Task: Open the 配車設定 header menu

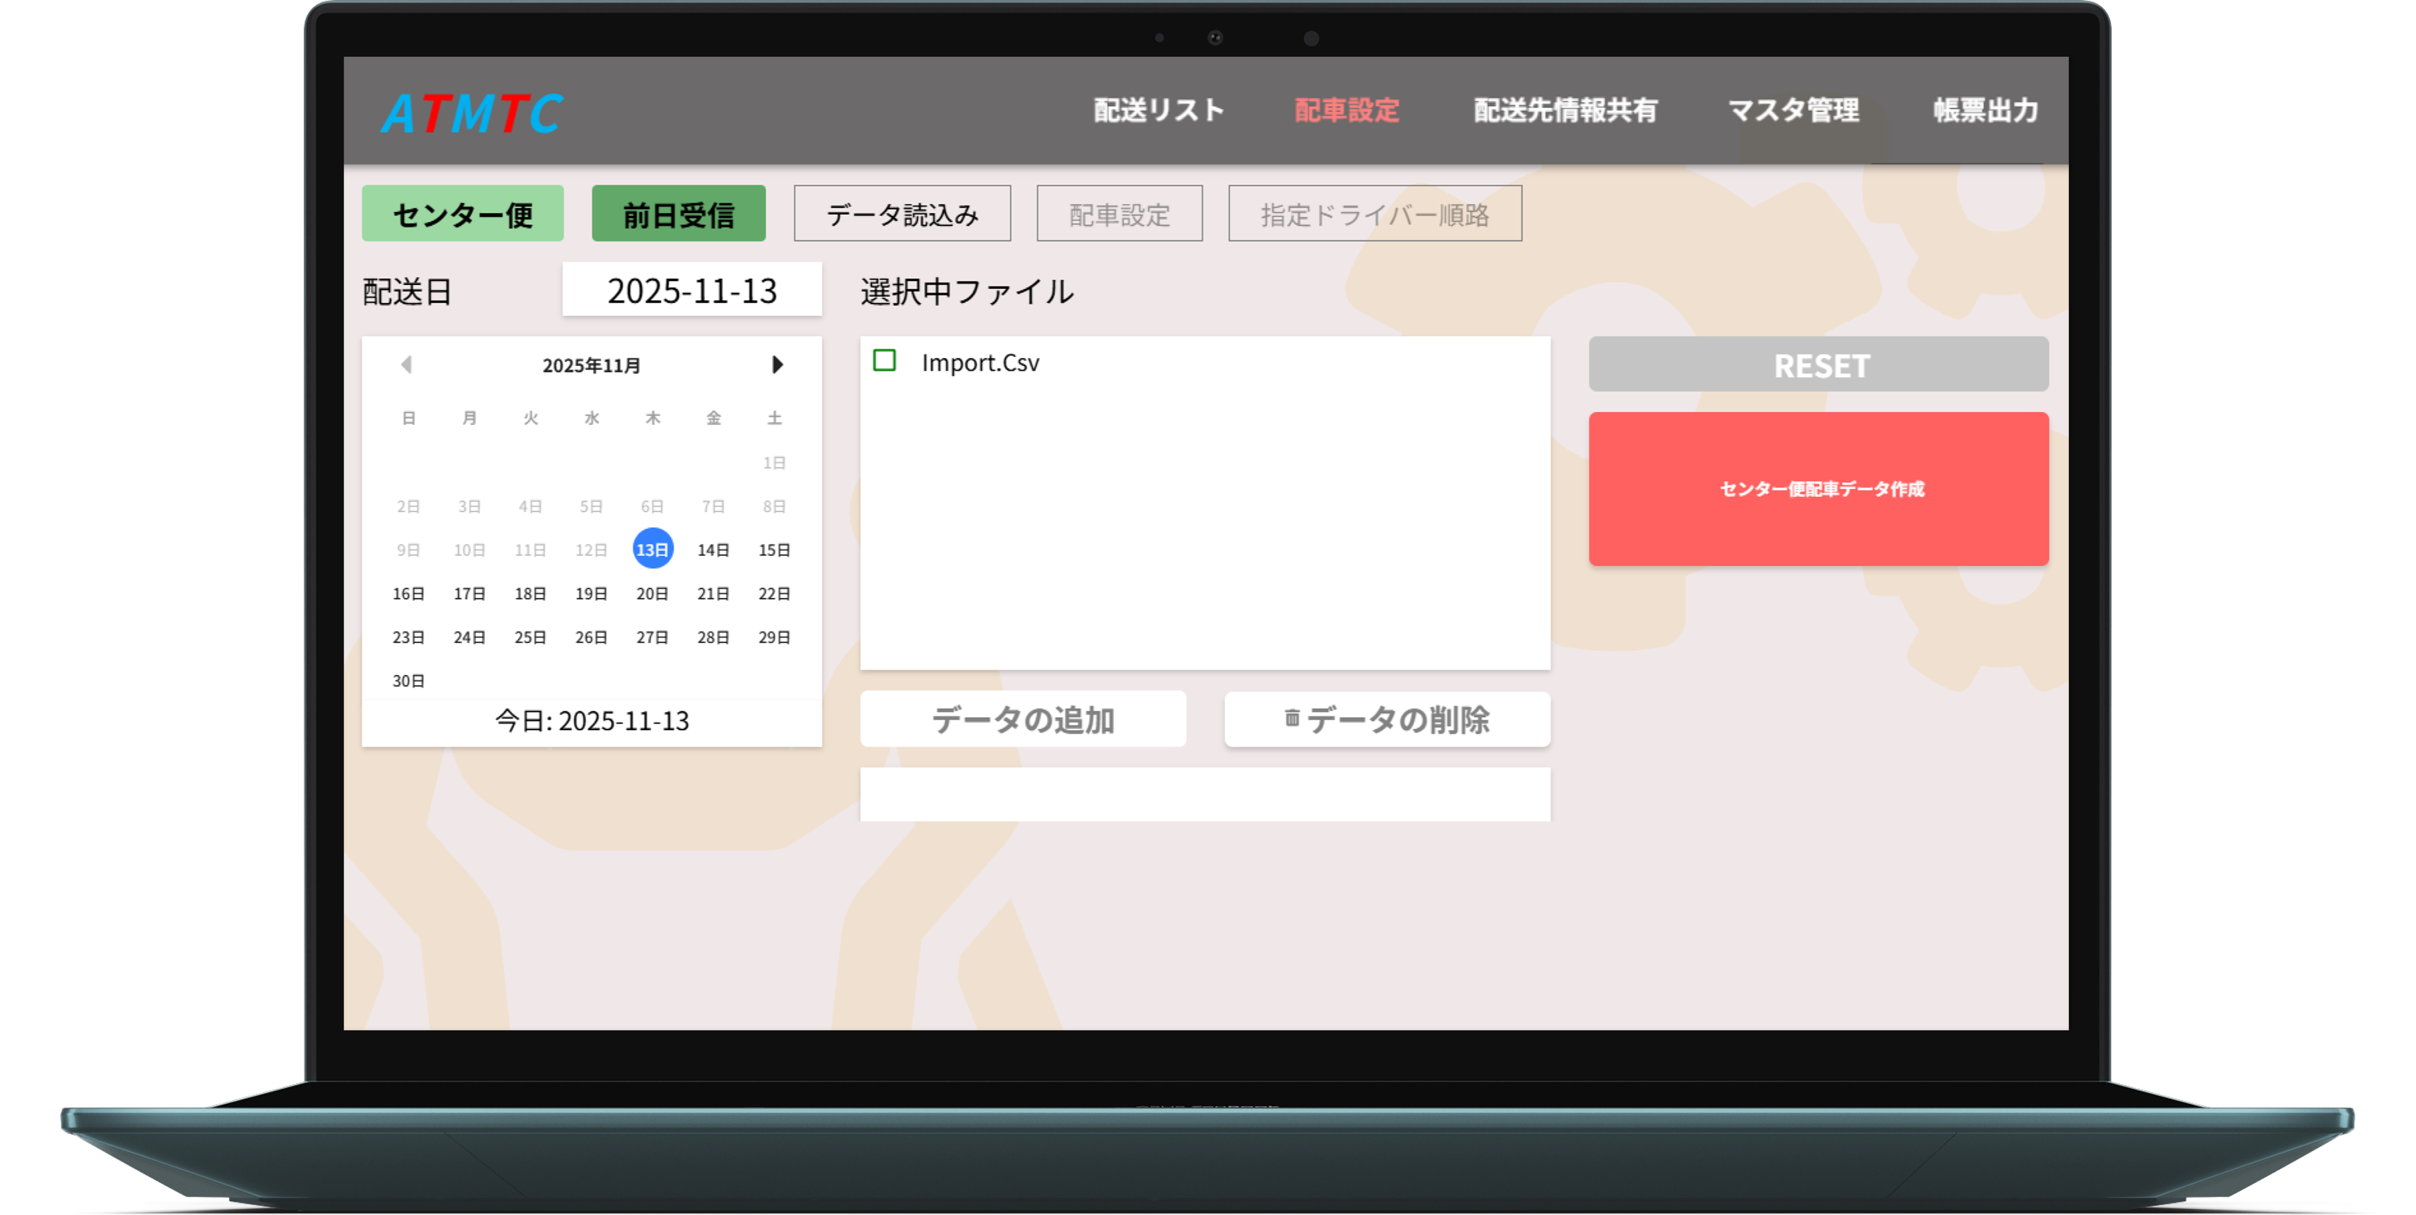Action: click(x=1346, y=111)
